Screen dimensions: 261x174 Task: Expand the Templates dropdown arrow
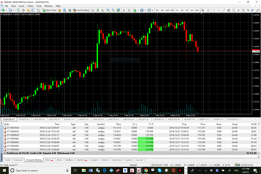[152, 10]
